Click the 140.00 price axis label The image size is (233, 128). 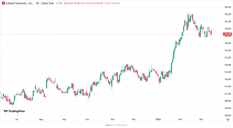228,43
